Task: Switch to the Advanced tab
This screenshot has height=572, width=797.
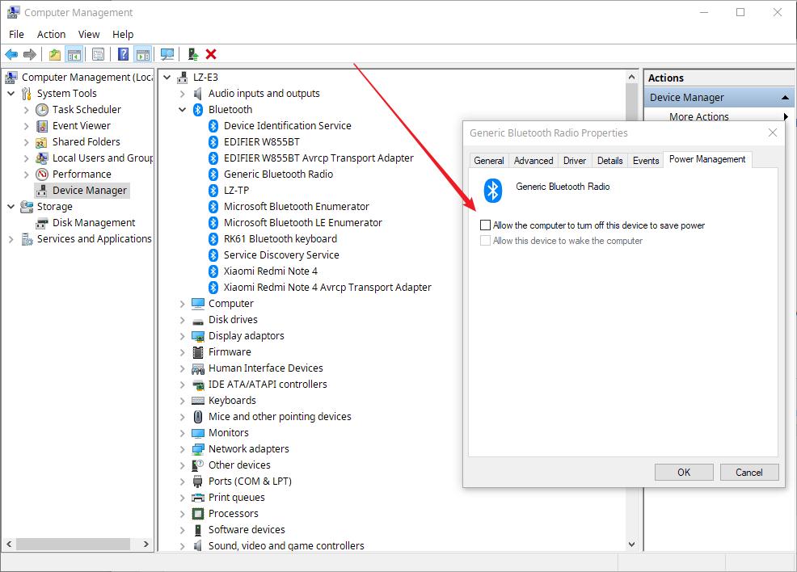Action: click(x=533, y=161)
